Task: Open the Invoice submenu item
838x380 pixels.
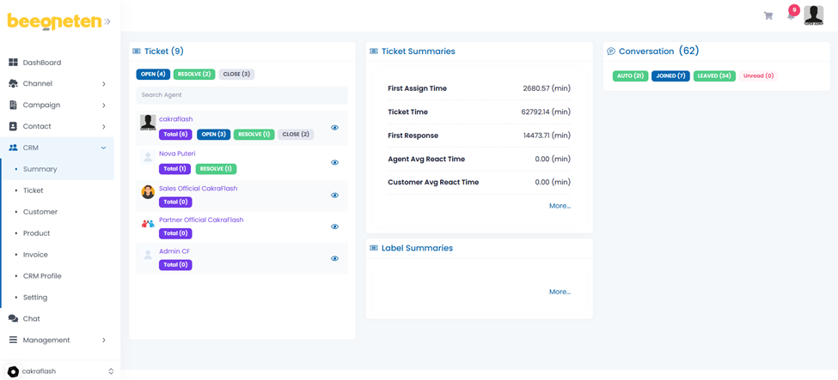Action: tap(35, 255)
